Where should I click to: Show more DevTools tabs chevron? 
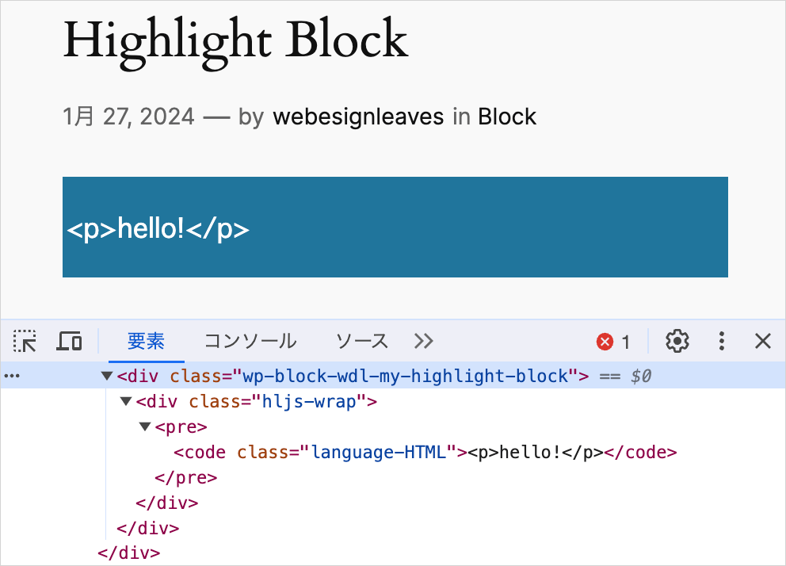pyautogui.click(x=424, y=342)
